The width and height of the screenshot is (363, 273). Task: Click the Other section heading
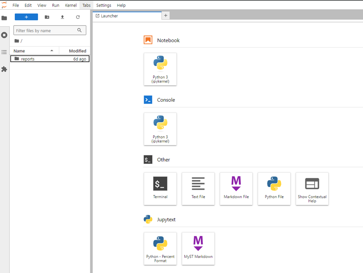point(163,160)
